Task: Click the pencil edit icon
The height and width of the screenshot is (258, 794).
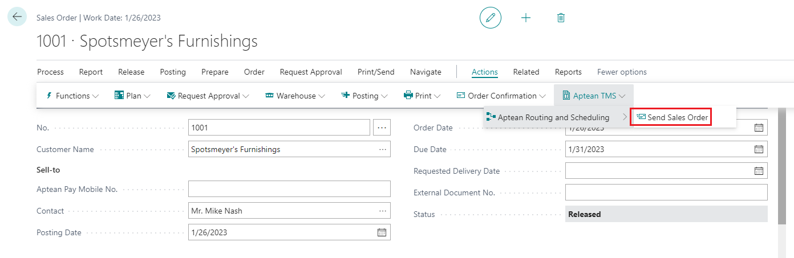Action: click(490, 18)
